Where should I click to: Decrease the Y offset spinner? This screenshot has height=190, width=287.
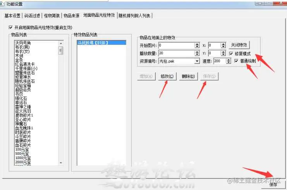pos(223,55)
